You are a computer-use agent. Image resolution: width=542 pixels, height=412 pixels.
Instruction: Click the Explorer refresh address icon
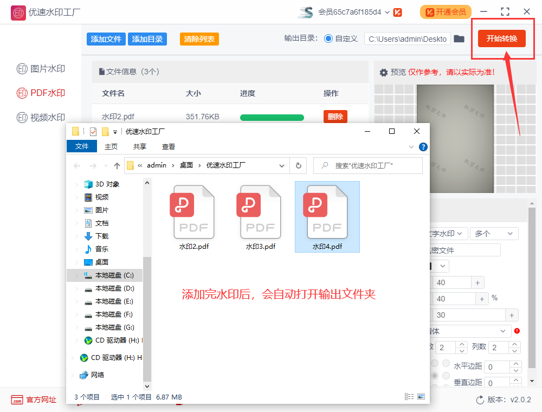(x=298, y=165)
